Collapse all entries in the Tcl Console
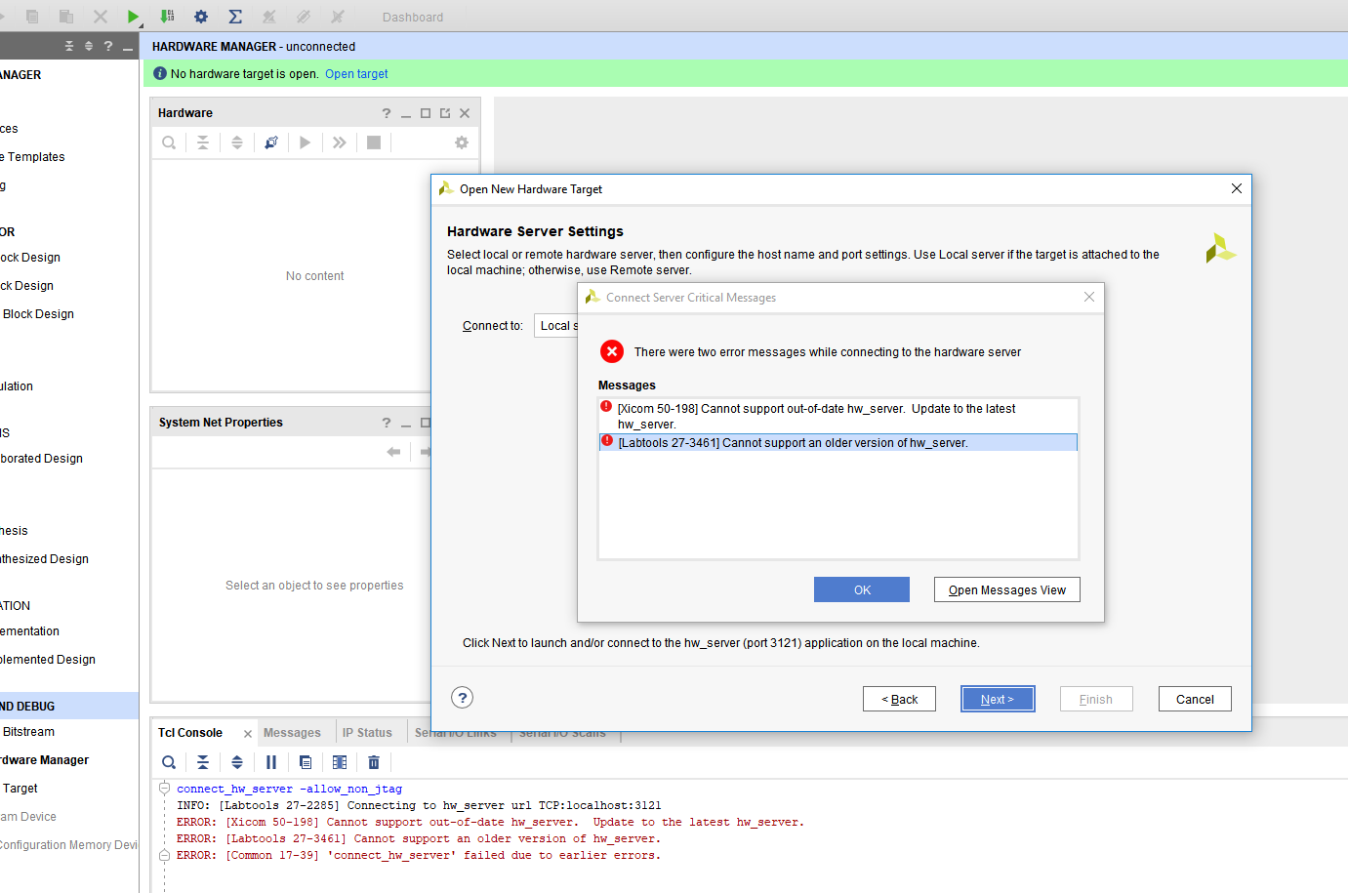1348x893 pixels. 203,762
